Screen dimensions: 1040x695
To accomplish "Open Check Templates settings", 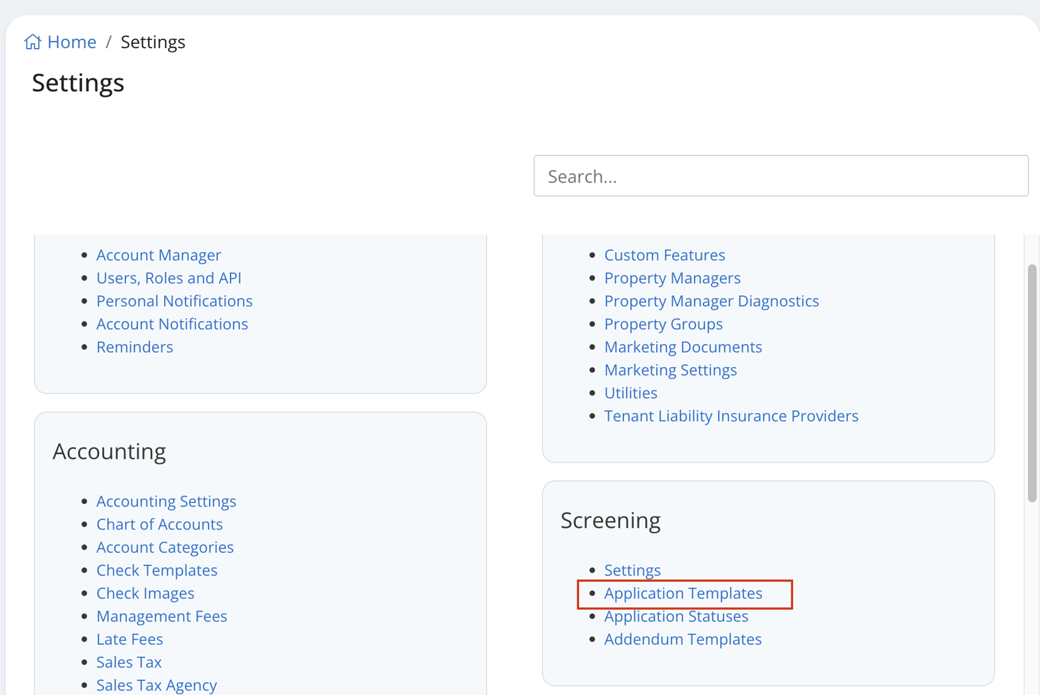I will [156, 570].
